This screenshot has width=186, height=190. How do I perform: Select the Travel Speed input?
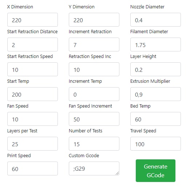155,144
